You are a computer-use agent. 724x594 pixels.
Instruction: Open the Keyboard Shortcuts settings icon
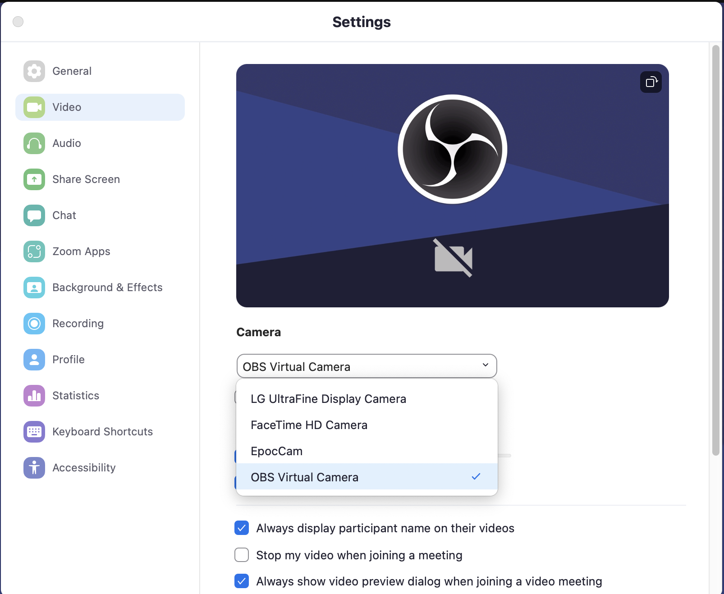coord(33,432)
